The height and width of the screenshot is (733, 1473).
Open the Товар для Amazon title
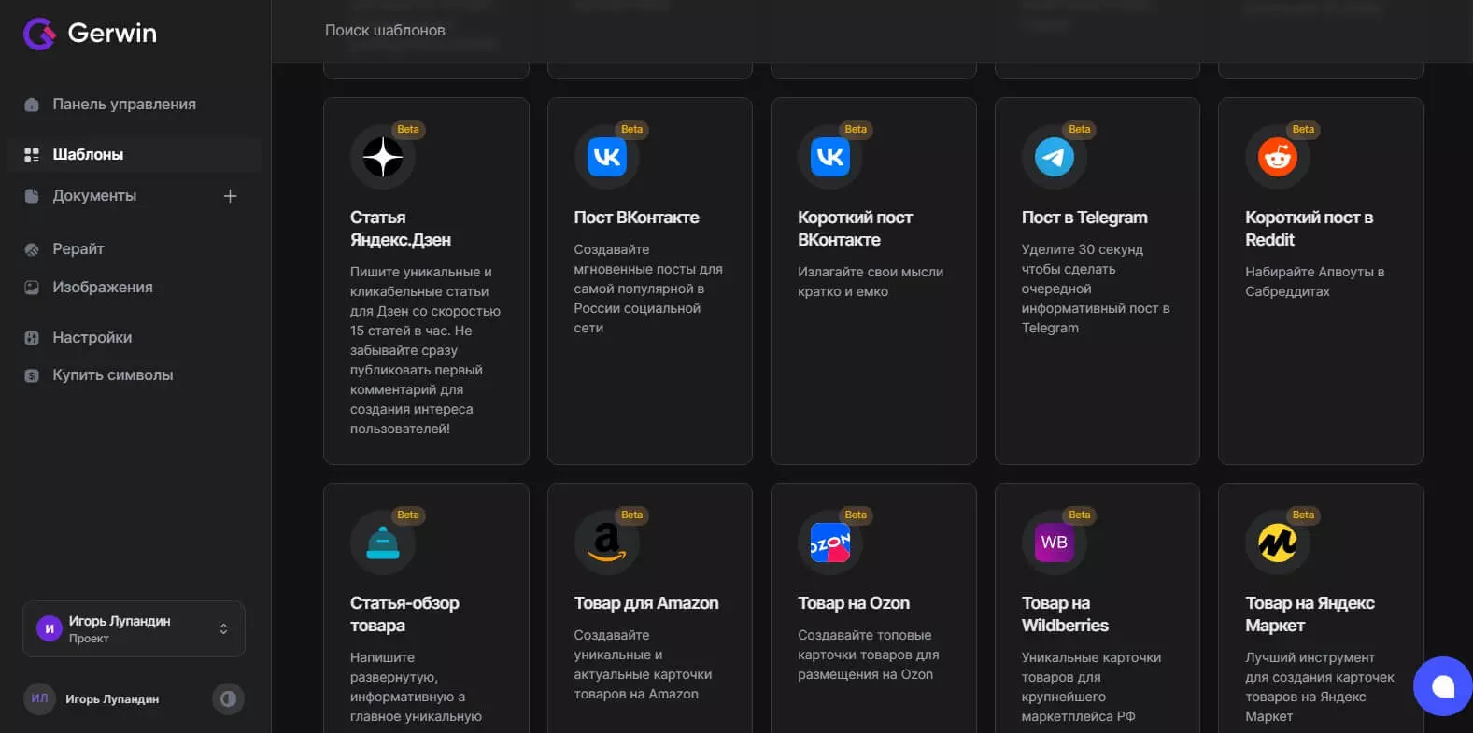point(646,603)
